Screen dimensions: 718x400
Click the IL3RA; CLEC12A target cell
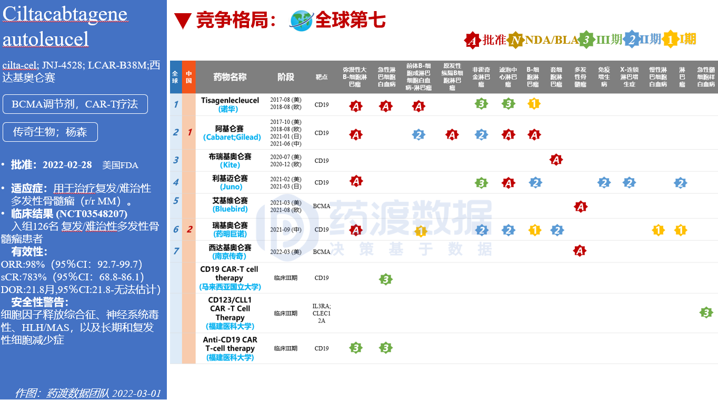(322, 313)
